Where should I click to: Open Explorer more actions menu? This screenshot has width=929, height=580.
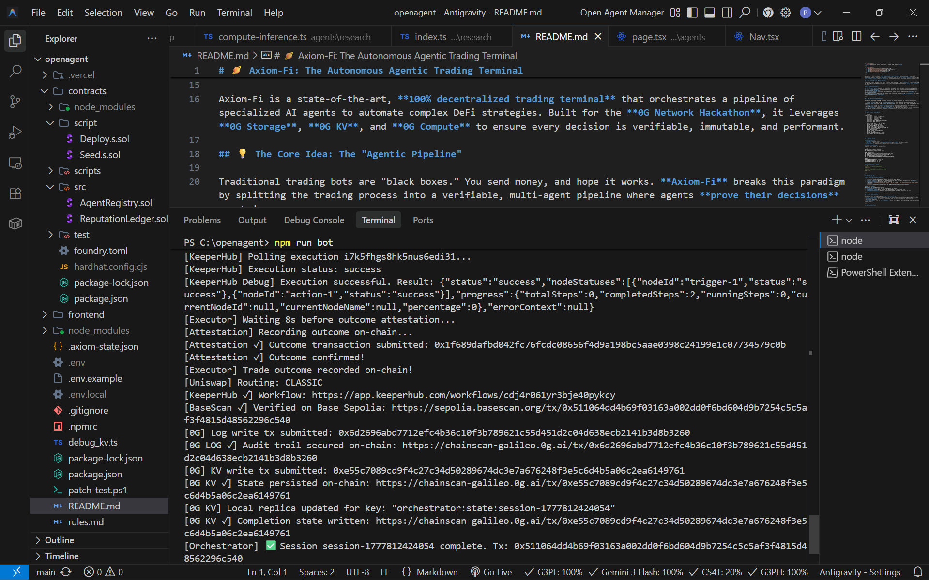[x=152, y=38]
